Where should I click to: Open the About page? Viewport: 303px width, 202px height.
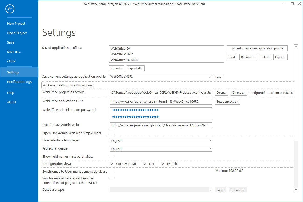click(x=12, y=102)
